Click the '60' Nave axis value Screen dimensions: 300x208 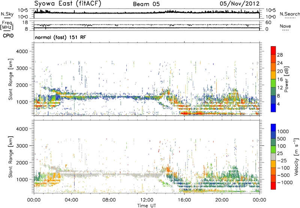pos(268,23)
